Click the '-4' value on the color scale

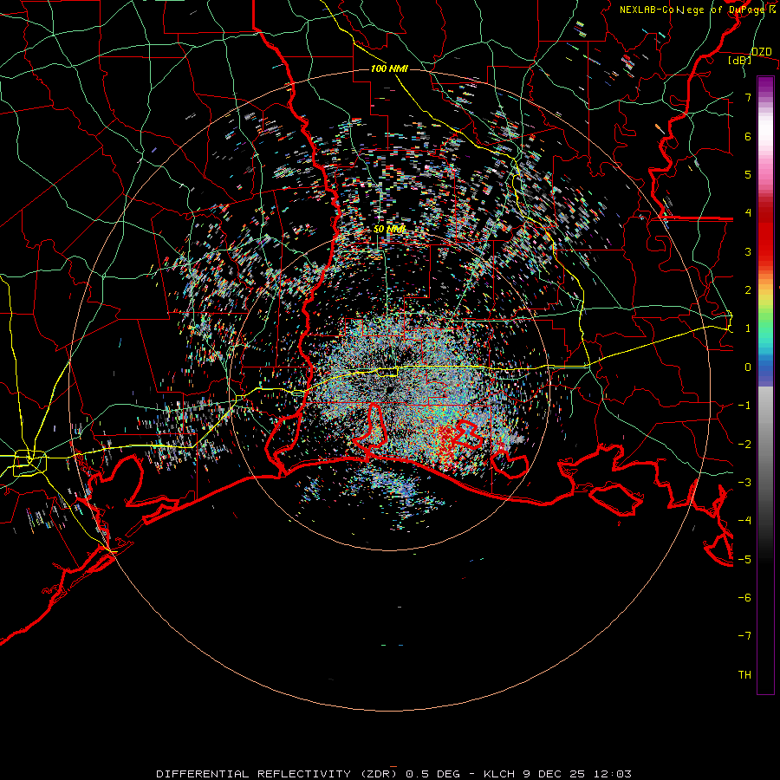coord(744,521)
